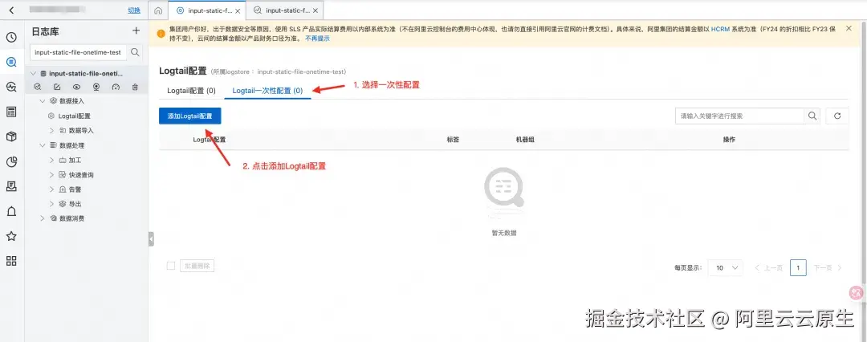Image resolution: width=867 pixels, height=342 pixels.
Task: Expand the 加工 tree node
Action: tap(52, 160)
